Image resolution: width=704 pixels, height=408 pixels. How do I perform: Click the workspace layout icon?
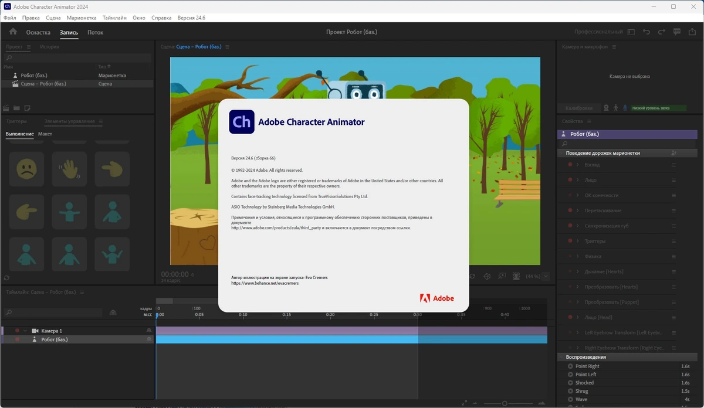(631, 32)
